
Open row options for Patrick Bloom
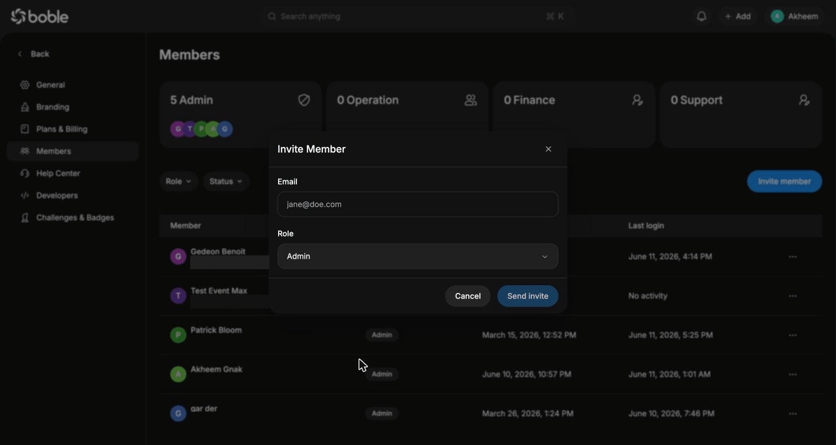(x=793, y=335)
